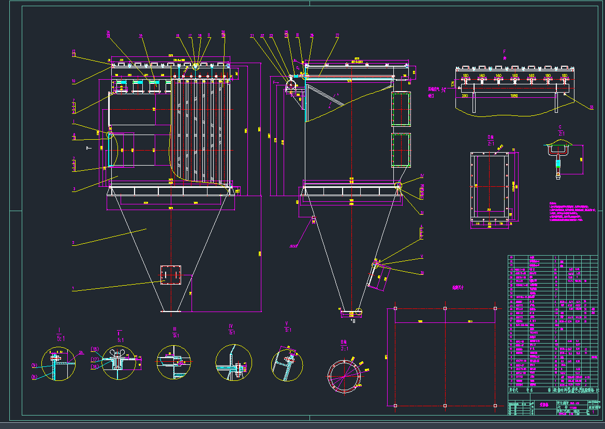Image resolution: width=605 pixels, height=429 pixels.
Task: Click part callout 1 at hopper bottom-left
Action: tap(73, 288)
